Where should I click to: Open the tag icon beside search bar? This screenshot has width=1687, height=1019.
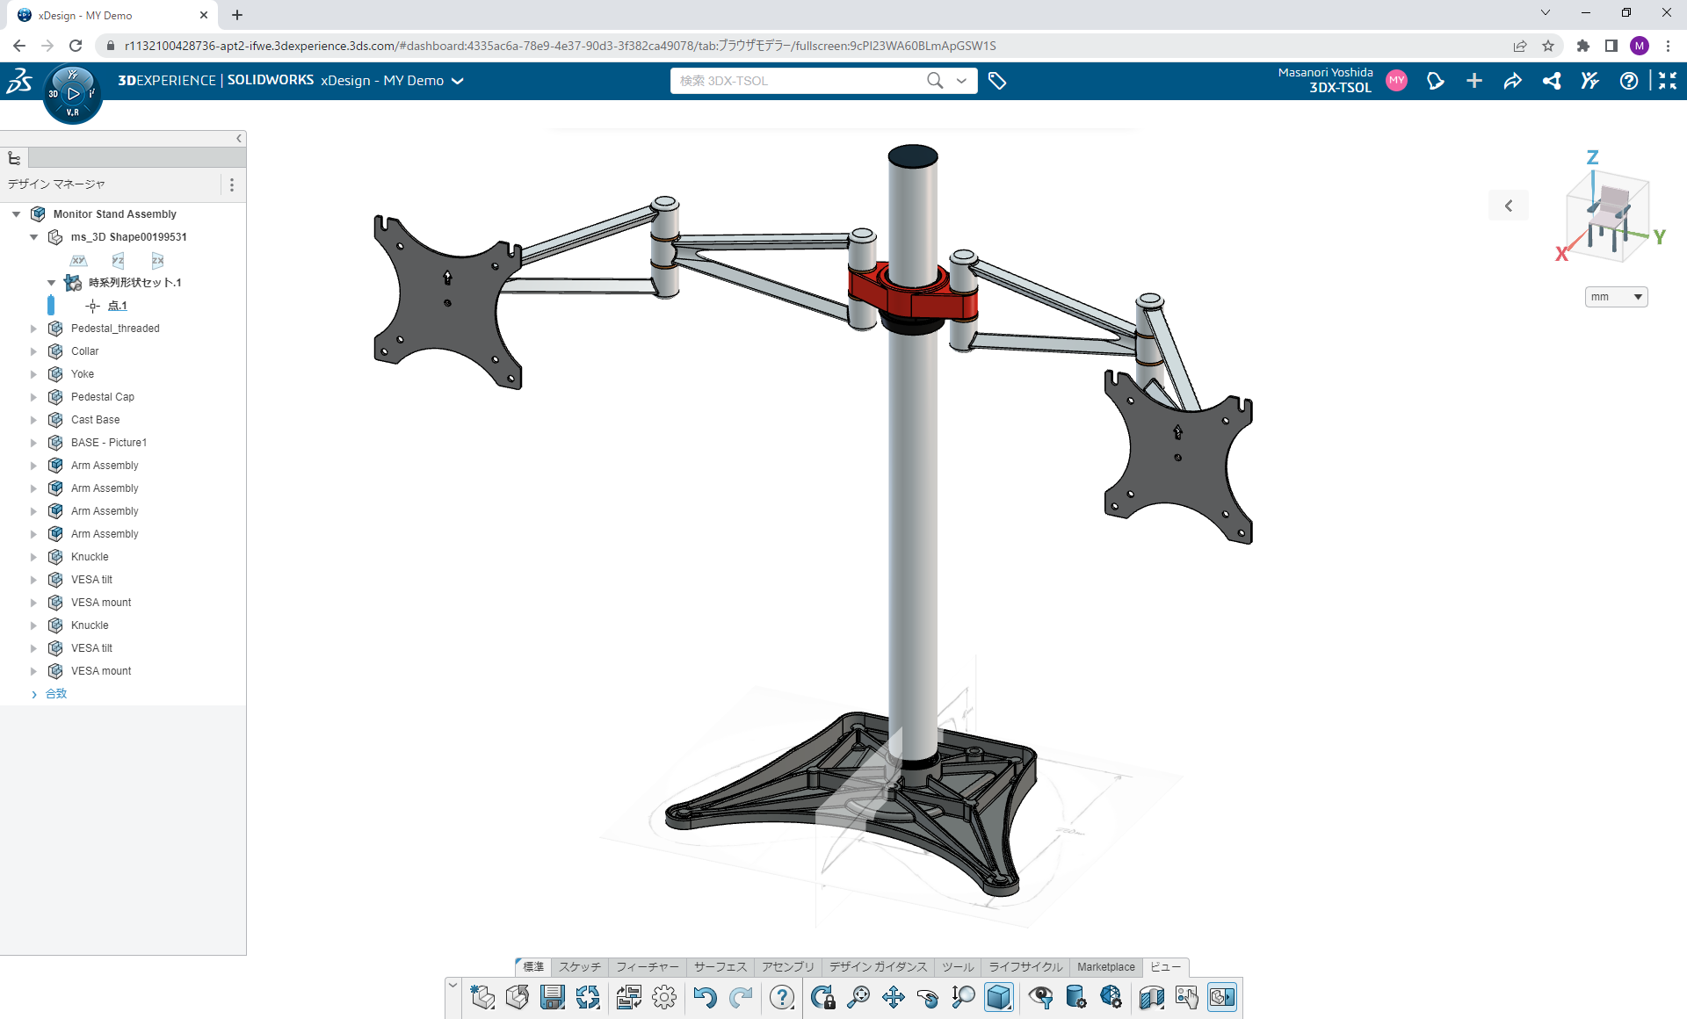(997, 81)
